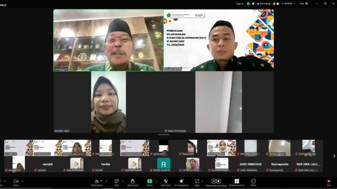This screenshot has height=189, width=337.
Task: Stop recording using the top bar stop button
Action: click(x=278, y=3)
